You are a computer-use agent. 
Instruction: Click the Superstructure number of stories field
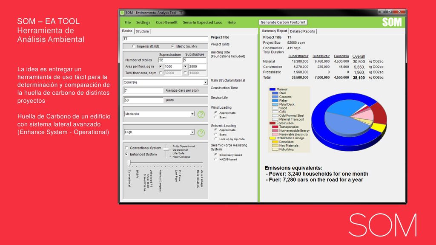(170, 60)
